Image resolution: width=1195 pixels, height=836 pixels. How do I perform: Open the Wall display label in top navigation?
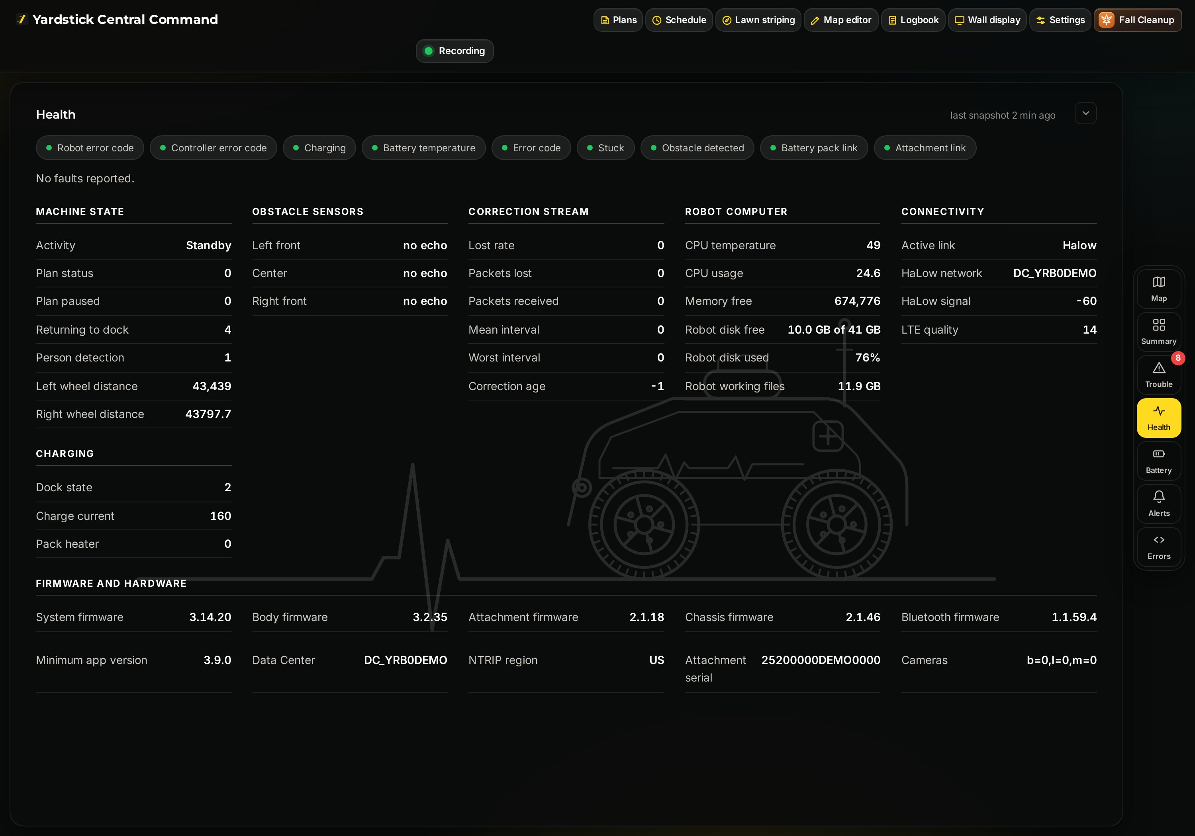(x=993, y=20)
